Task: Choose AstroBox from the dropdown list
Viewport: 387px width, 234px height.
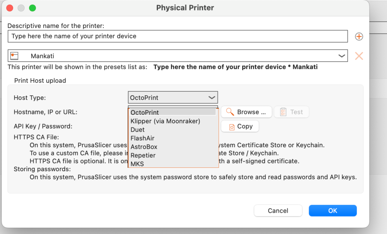Action: tap(144, 146)
